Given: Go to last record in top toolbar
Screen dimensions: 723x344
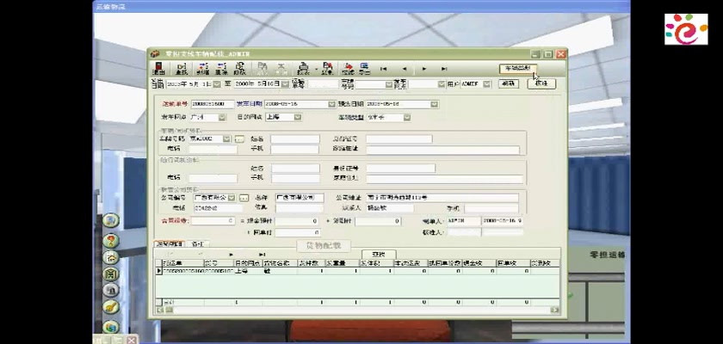Looking at the screenshot, I should 444,69.
